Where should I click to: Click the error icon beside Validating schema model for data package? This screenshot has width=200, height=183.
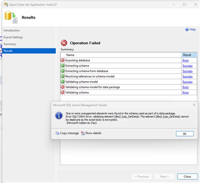(x=62, y=87)
